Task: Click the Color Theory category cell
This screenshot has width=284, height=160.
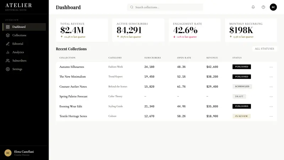Action: pyautogui.click(x=115, y=96)
